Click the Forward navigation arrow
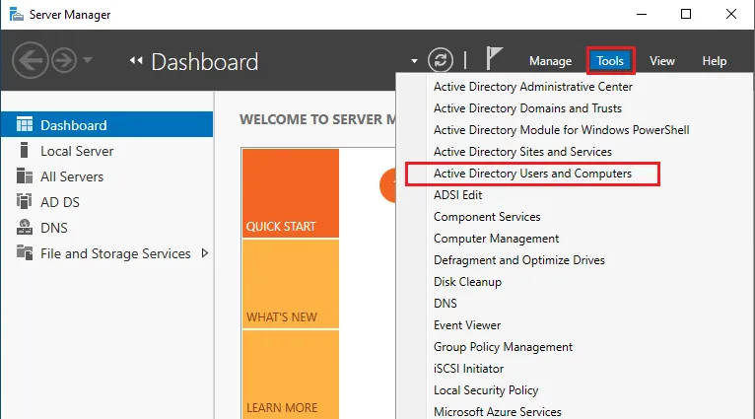Screen dimensions: 755x419 (x=64, y=61)
